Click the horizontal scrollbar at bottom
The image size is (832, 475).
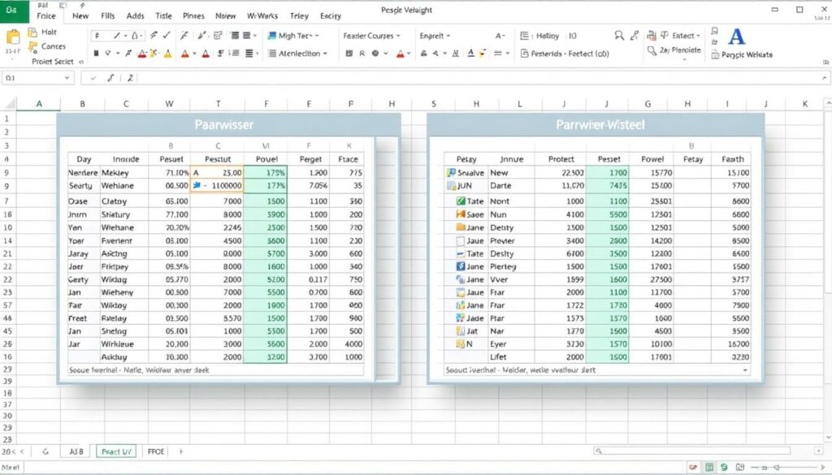click(x=699, y=450)
